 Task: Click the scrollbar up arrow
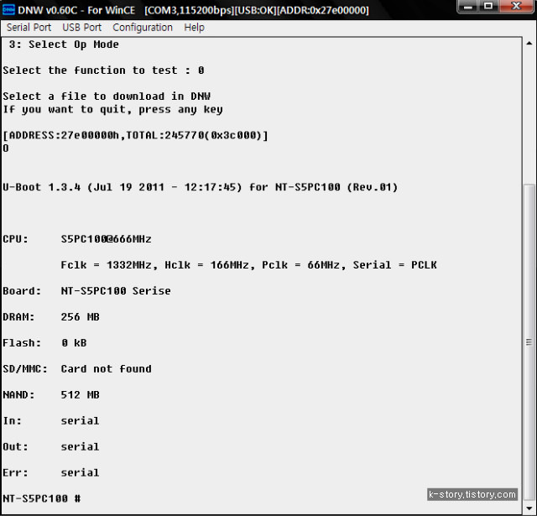tap(529, 44)
